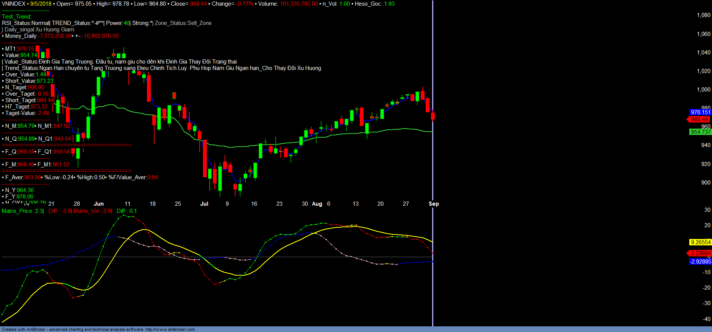Screen dimensions: 712x332
Task: Click the Jul label on date axis
Action: 204,204
